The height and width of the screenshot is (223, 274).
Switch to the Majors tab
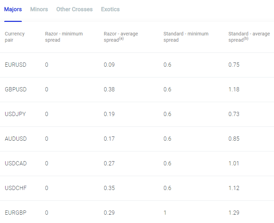[13, 9]
